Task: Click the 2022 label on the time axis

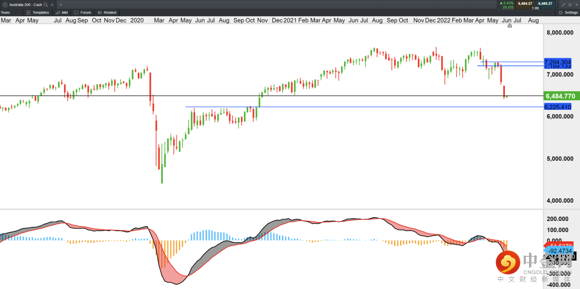Action: click(x=443, y=20)
